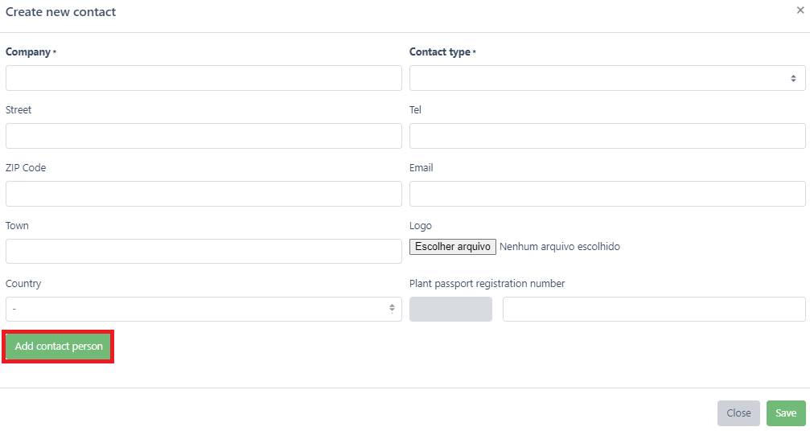Click the Add contact person button
The width and height of the screenshot is (810, 431).
(x=59, y=347)
